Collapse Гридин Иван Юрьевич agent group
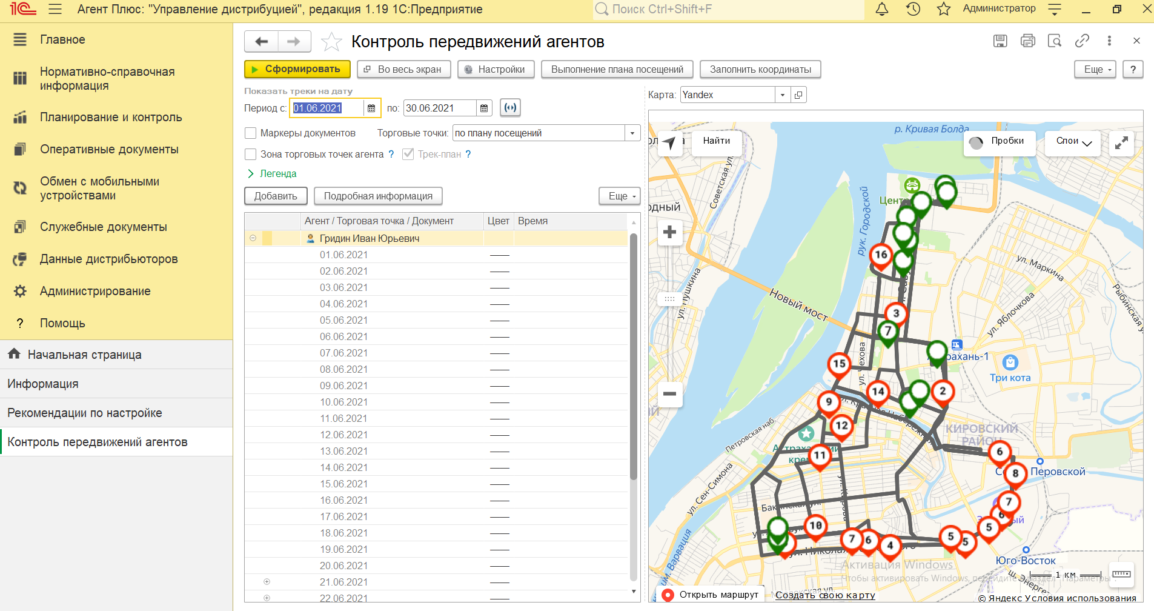Screen dimensions: 1154x611 (253, 238)
